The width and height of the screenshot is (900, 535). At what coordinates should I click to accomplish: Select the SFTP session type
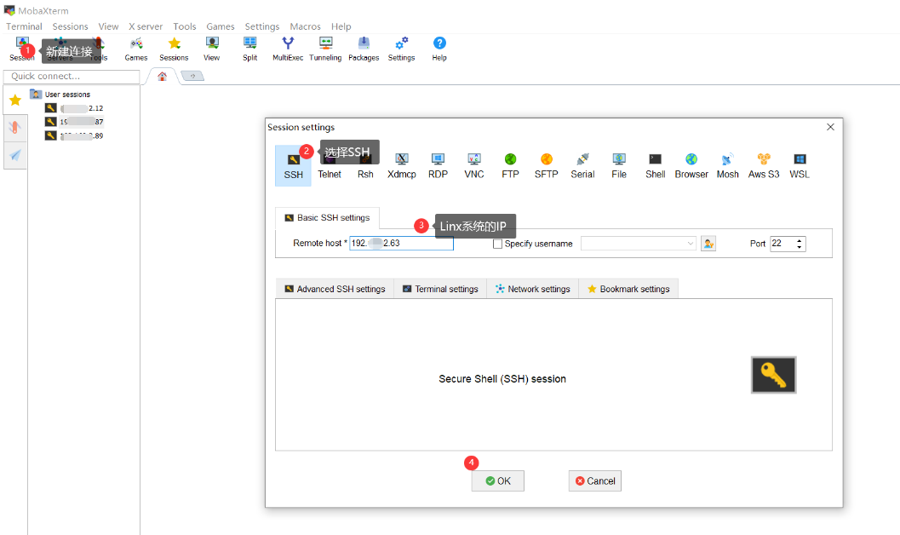coord(547,166)
